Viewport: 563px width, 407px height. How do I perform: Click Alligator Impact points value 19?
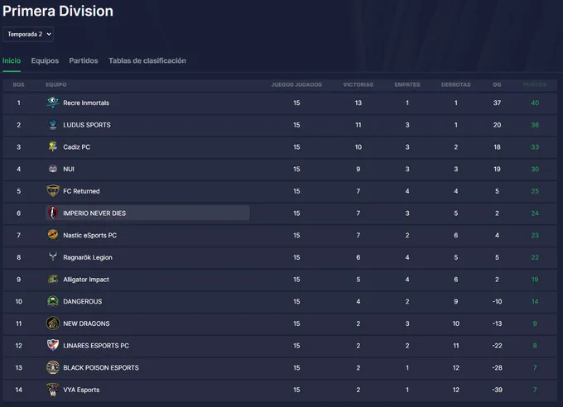pyautogui.click(x=535, y=280)
